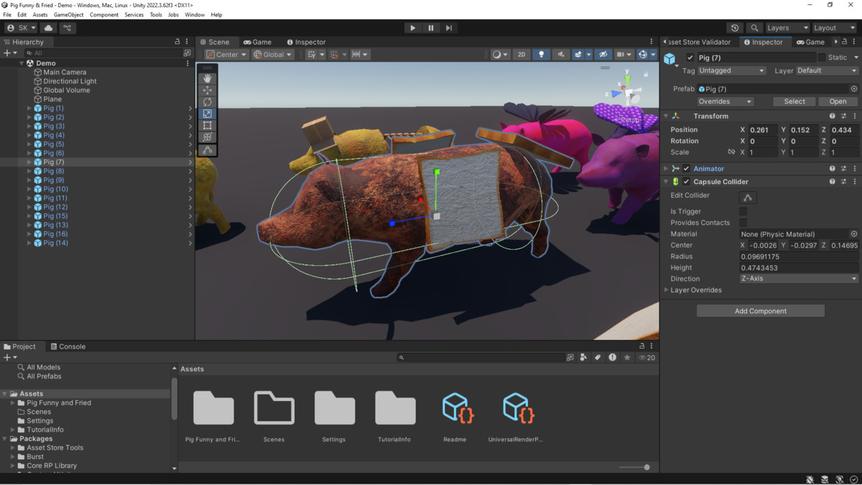
Task: Enable the Is Trigger checkbox
Action: tap(743, 211)
